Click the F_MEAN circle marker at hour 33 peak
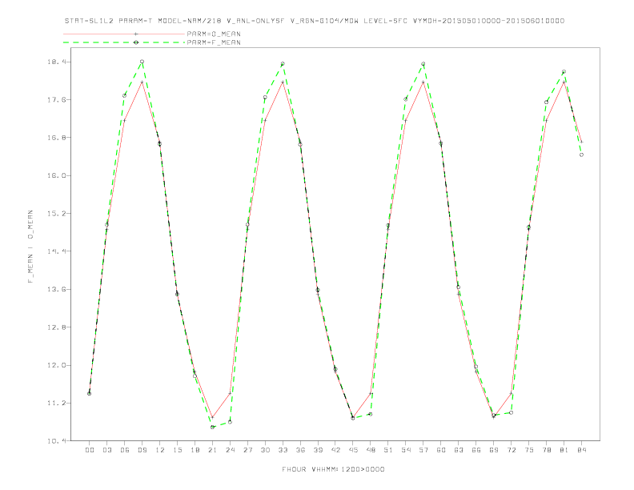 pyautogui.click(x=283, y=63)
